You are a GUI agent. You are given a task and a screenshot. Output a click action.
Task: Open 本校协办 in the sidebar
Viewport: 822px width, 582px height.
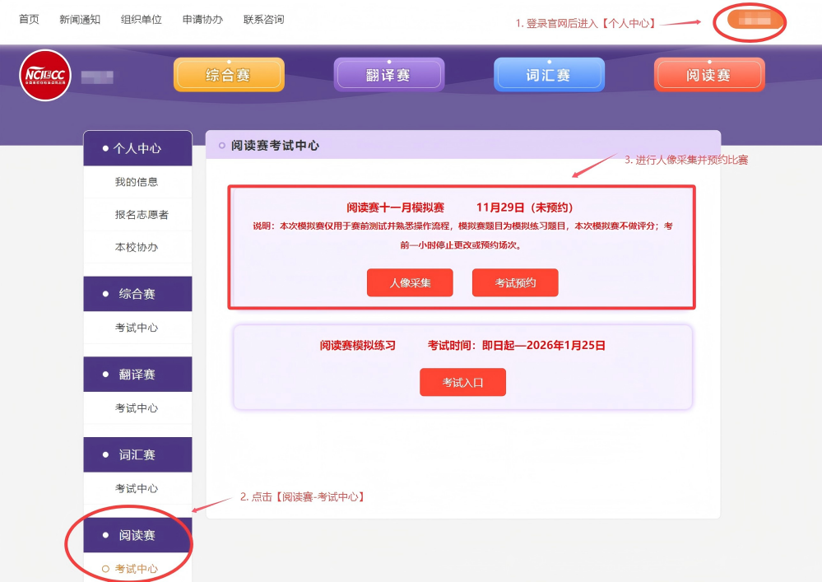pos(137,247)
